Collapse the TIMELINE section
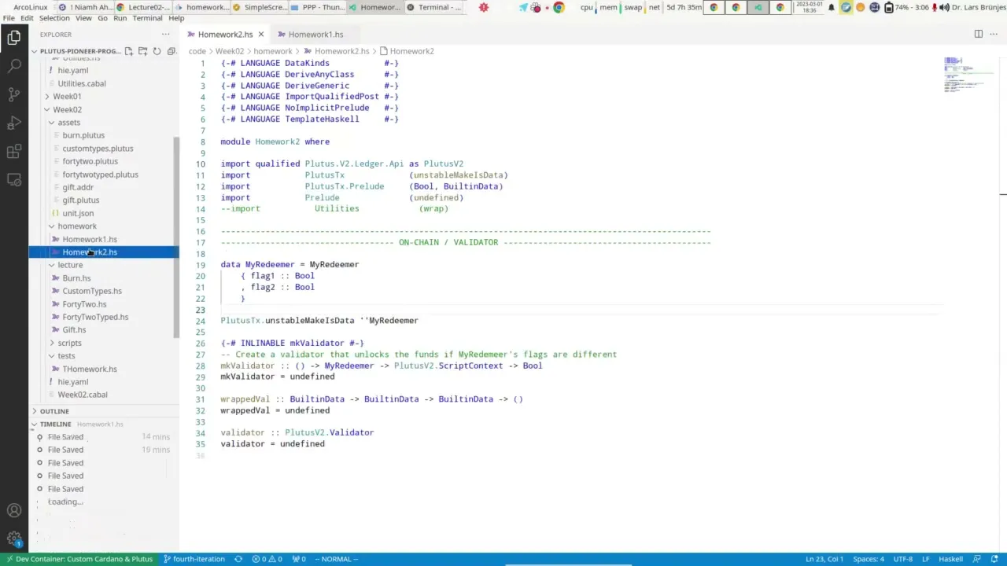Viewport: 1007px width, 566px height. (x=55, y=424)
